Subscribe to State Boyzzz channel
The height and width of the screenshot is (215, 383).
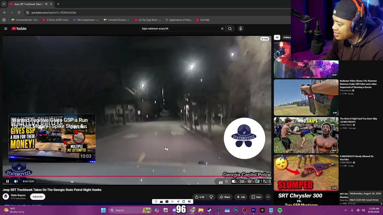coord(38,197)
